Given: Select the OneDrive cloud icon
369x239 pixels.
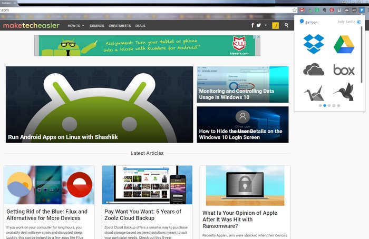Looking at the screenshot, I should click(x=314, y=69).
